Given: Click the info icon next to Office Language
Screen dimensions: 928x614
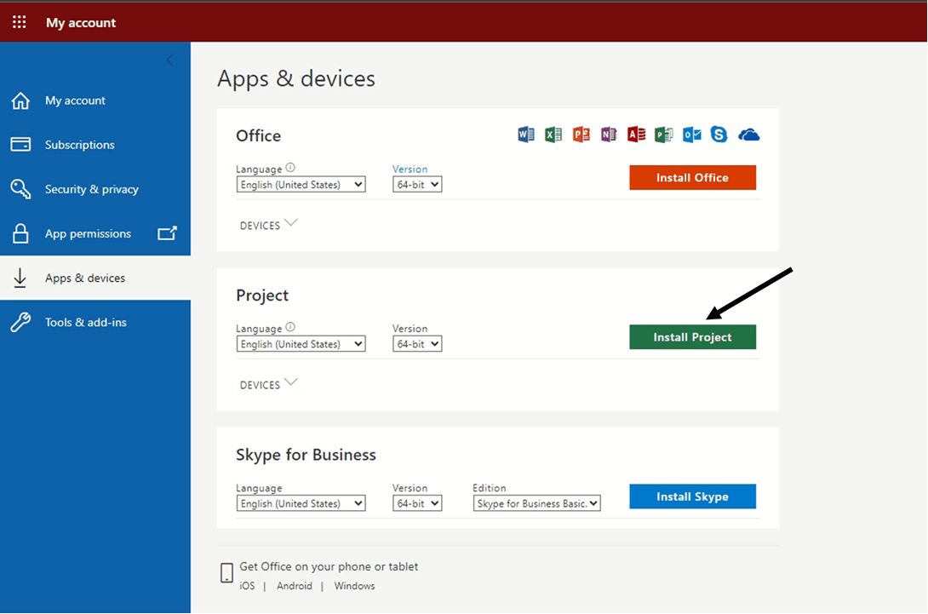Looking at the screenshot, I should pyautogui.click(x=290, y=168).
